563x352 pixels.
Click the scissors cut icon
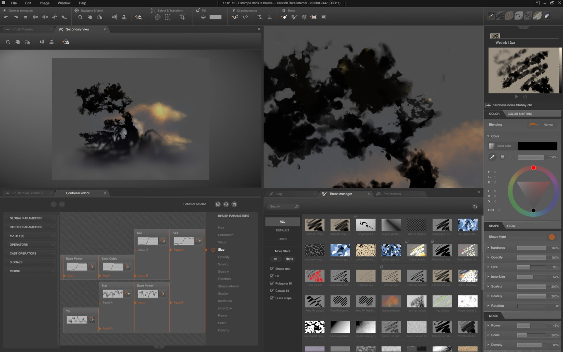tap(54, 17)
